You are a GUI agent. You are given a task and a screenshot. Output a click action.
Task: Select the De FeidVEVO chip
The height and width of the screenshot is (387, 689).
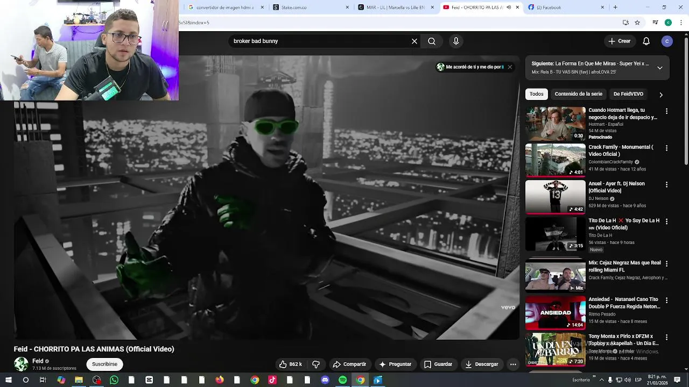point(628,94)
